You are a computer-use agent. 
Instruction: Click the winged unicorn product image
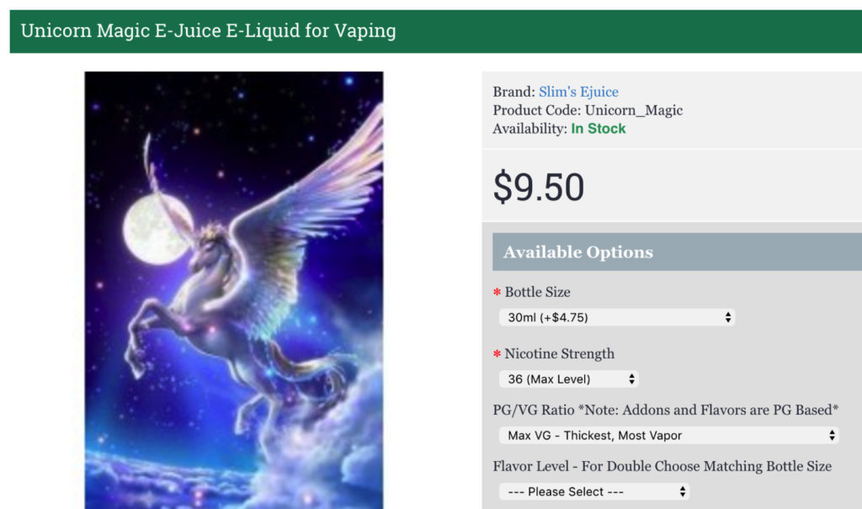pyautogui.click(x=234, y=290)
